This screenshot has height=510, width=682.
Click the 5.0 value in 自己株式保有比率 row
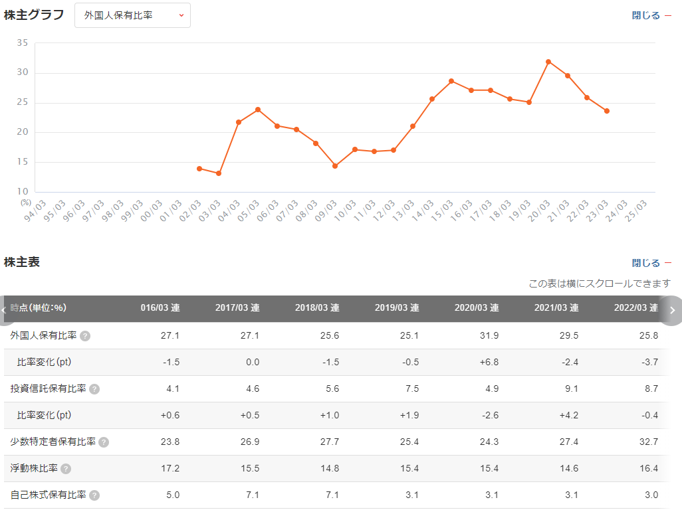[173, 495]
